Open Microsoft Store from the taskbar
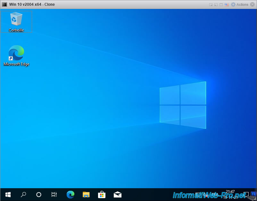The height and width of the screenshot is (201, 257). coord(102,194)
